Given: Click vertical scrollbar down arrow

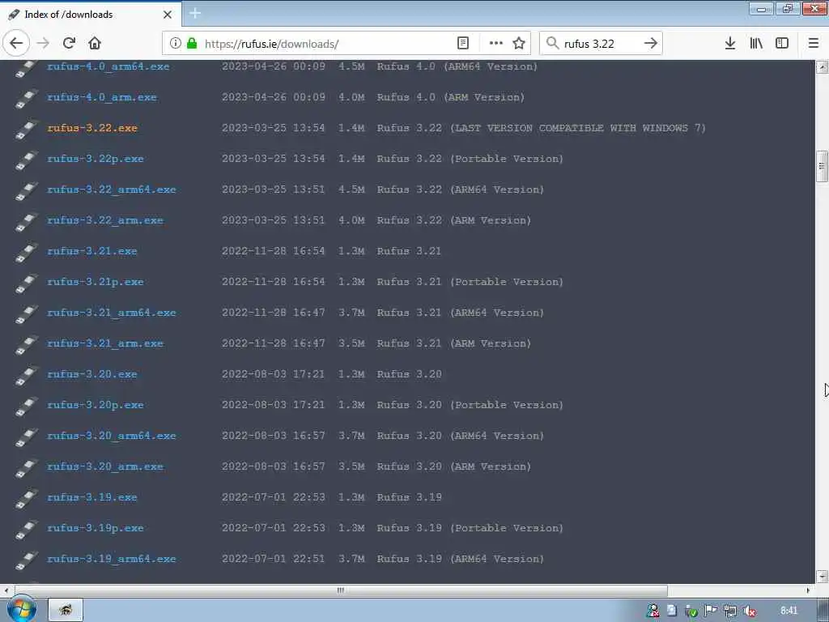Looking at the screenshot, I should pos(822,577).
